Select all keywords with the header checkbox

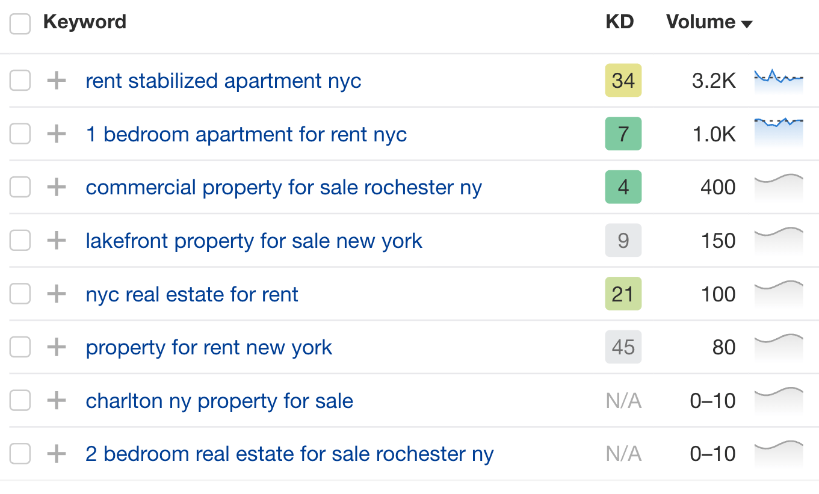tap(20, 23)
